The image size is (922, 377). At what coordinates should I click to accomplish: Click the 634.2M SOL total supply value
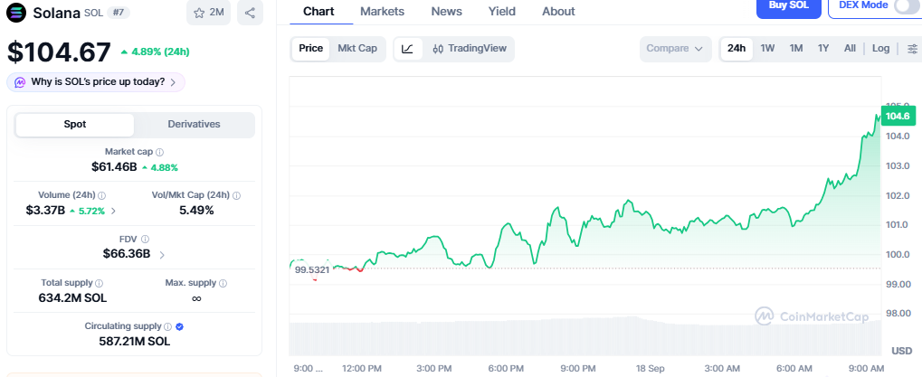point(73,297)
